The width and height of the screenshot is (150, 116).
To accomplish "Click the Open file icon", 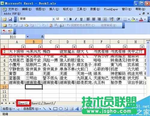I will coord(4,19).
